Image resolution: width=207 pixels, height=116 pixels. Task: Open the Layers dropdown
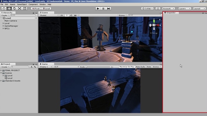point(185,9)
